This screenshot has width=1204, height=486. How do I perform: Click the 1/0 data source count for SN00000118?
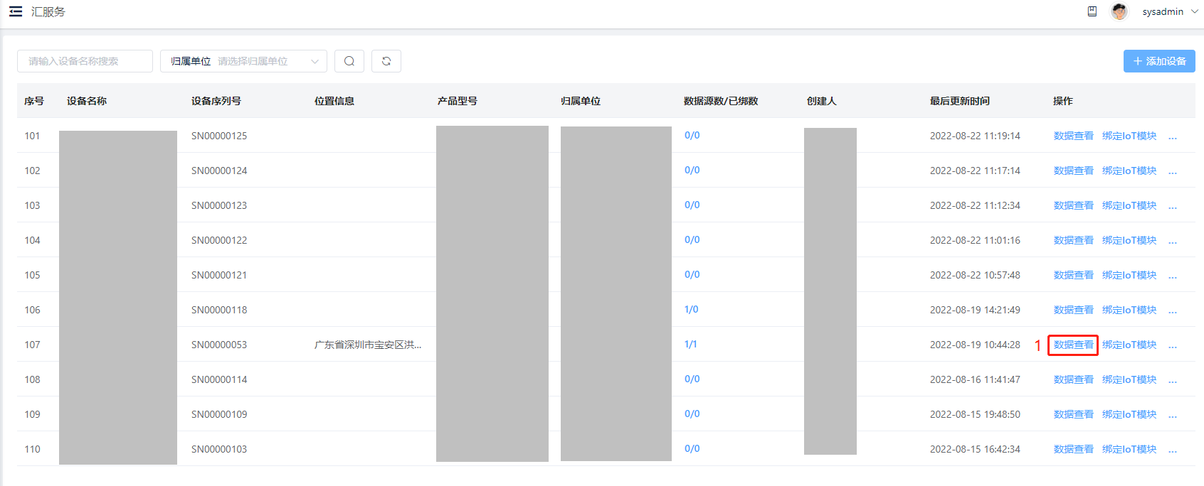[691, 309]
